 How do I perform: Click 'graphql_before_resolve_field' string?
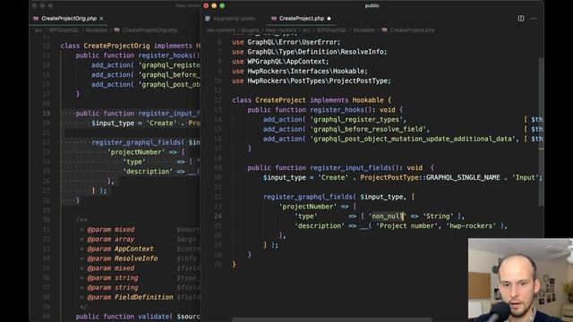pyautogui.click(x=370, y=129)
